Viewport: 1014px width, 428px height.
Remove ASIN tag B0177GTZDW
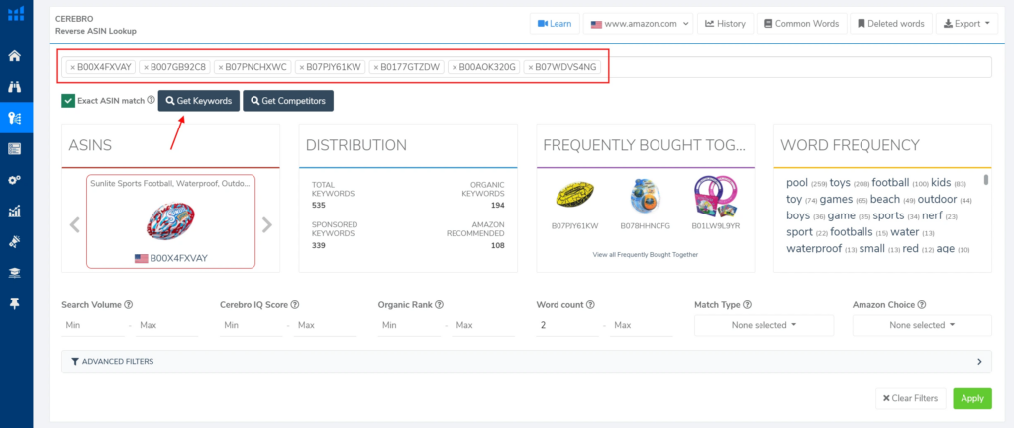pos(375,67)
